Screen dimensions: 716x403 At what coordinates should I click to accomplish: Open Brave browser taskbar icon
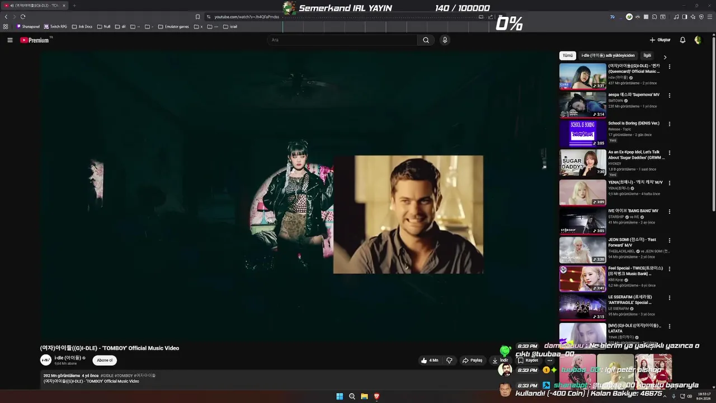(x=376, y=396)
